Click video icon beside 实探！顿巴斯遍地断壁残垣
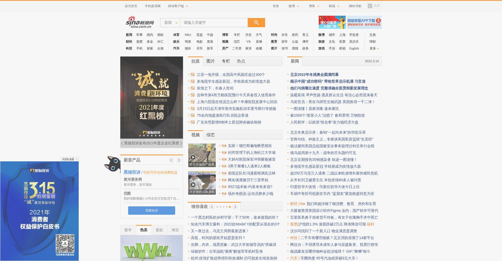 [224, 146]
